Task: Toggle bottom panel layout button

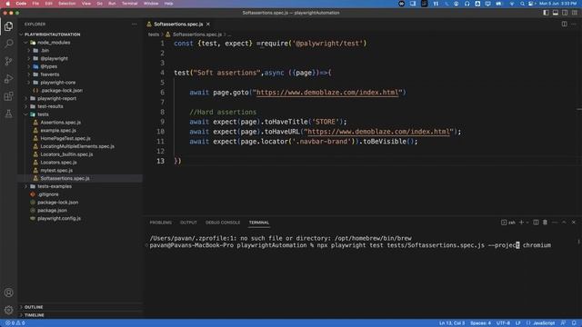Action: (x=556, y=13)
